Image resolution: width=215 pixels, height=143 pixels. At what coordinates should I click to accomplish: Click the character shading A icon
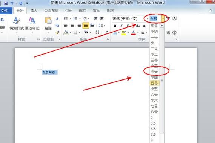[168, 33]
